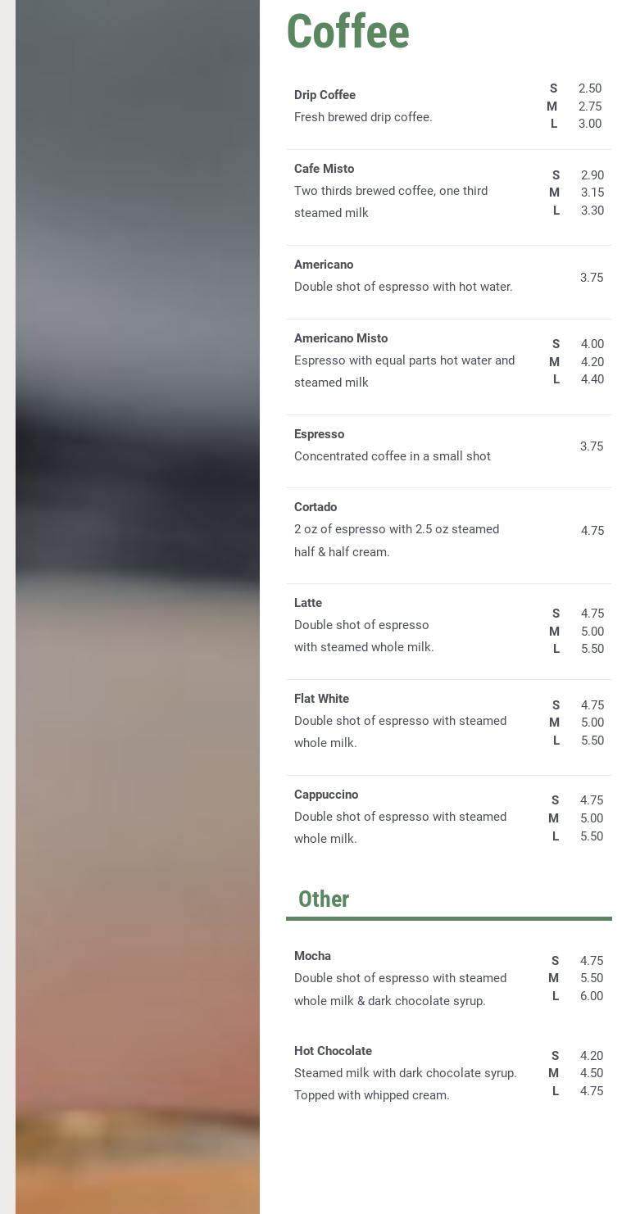This screenshot has height=1214, width=631.
Task: Click the Other section heading
Action: coord(324,899)
